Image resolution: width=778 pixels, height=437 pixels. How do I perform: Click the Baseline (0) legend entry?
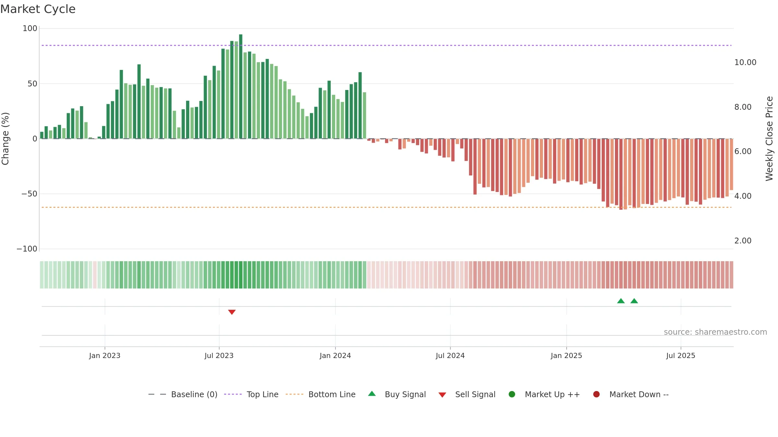[183, 394]
